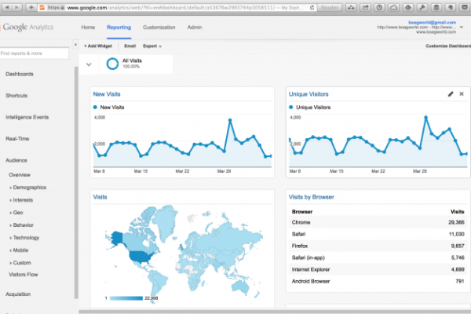Expand Technology under Audience
This screenshot has width=471, height=314.
click(x=24, y=238)
